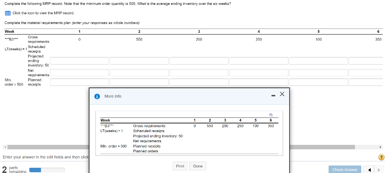Click Planned receipts field for week 1
This screenshot has width=385, height=173.
pyautogui.click(x=80, y=82)
